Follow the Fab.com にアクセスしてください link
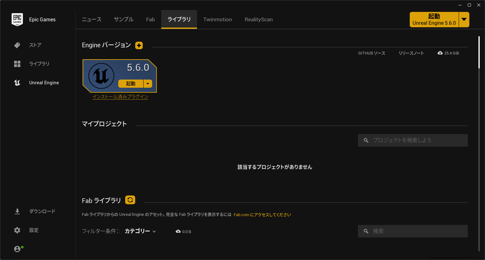The image size is (485, 260). 262,215
